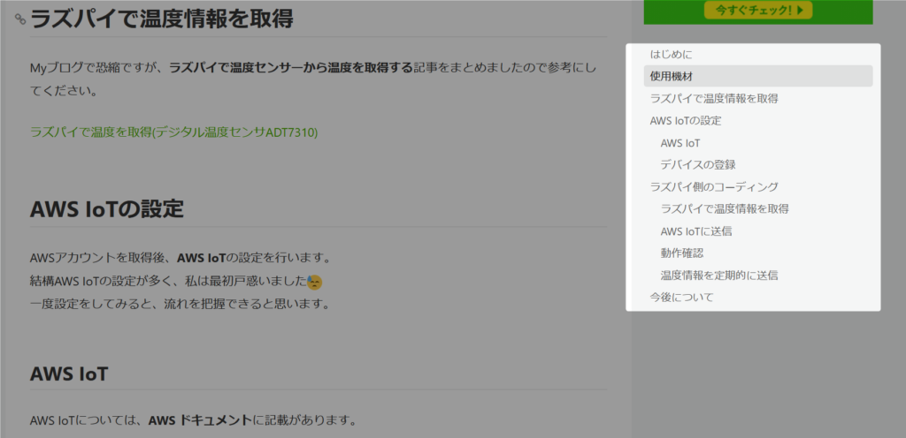This screenshot has width=906, height=438.
Task: Select 使用機材 in the table of contents
Action: [758, 76]
